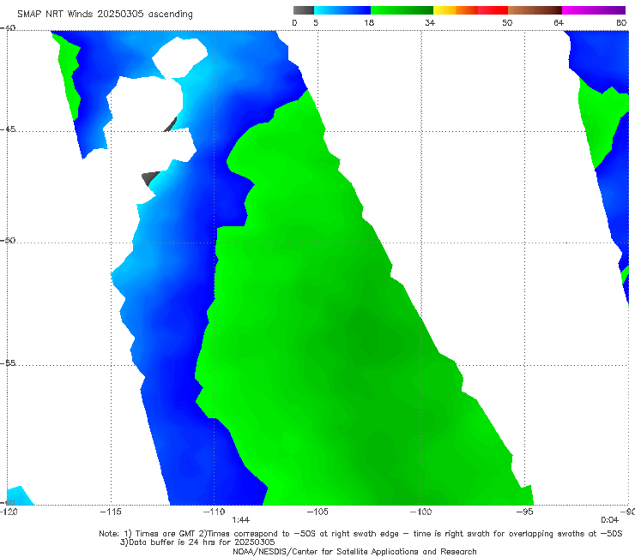This screenshot has height=557, width=635.
Task: Click the title 'SMAP NRT Winds 20250305 ascending'
Action: tap(105, 14)
